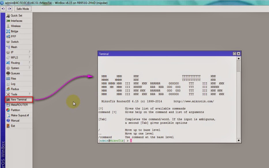Click the http://www.mikrotik.com/ text in terminal
Image resolution: width=269 pixels, height=168 pixels.
[194, 101]
